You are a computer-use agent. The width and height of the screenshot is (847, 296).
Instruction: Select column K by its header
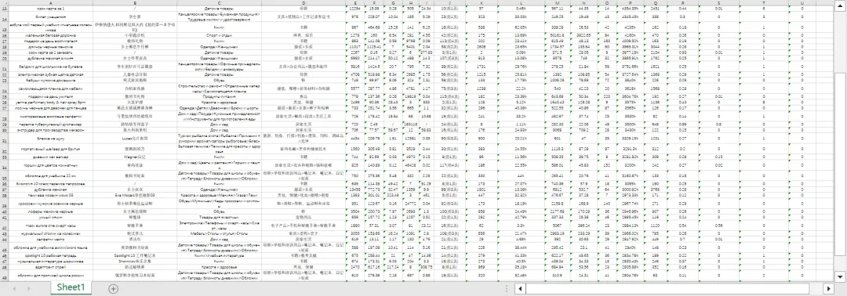click(x=482, y=2)
